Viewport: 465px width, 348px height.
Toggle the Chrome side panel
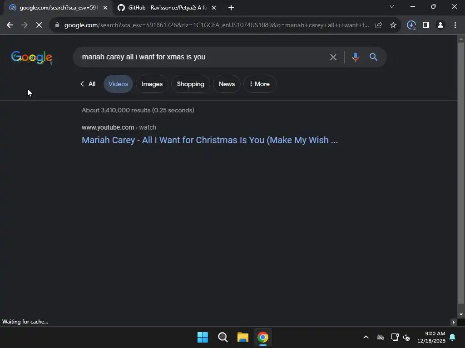(426, 25)
